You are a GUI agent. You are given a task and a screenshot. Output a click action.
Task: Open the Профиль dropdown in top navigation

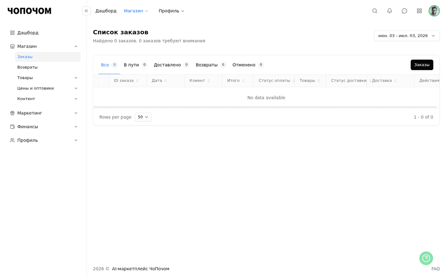pyautogui.click(x=171, y=11)
